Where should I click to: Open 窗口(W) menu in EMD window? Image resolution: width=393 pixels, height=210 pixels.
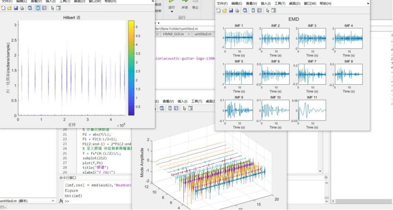coord(310,3)
